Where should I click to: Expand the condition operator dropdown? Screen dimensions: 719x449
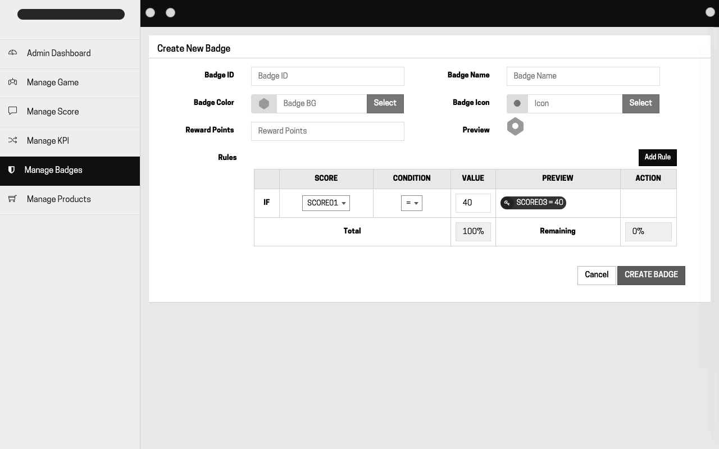pos(411,203)
